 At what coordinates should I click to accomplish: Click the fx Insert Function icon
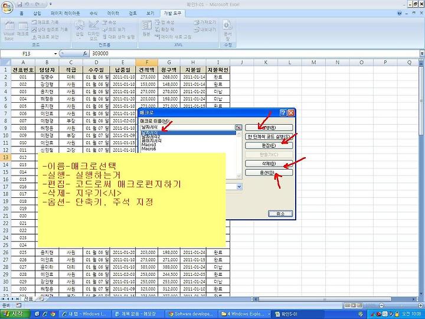(x=85, y=54)
